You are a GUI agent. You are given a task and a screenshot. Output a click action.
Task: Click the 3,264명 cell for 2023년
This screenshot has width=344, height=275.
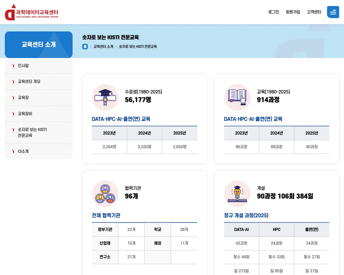109,147
